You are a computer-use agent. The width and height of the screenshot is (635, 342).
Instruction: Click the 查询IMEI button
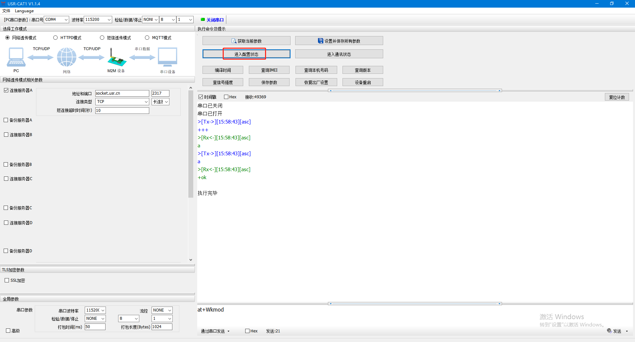[269, 70]
